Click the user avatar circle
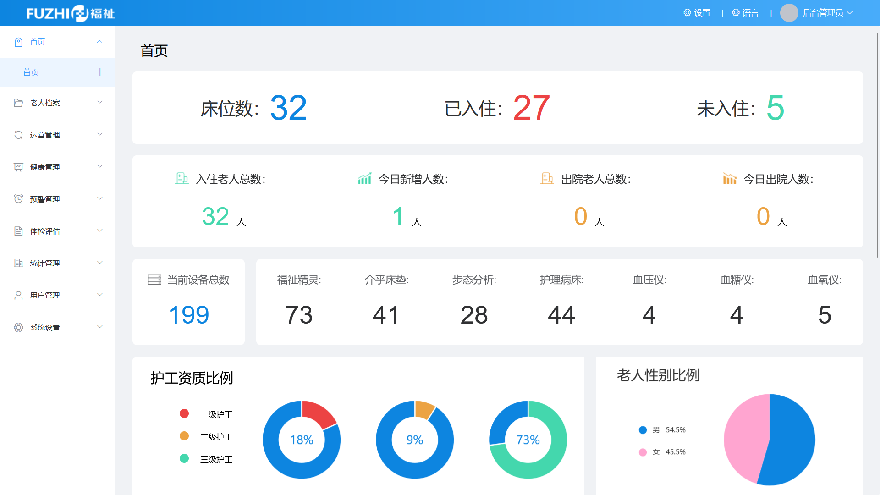The image size is (880, 495). (789, 13)
